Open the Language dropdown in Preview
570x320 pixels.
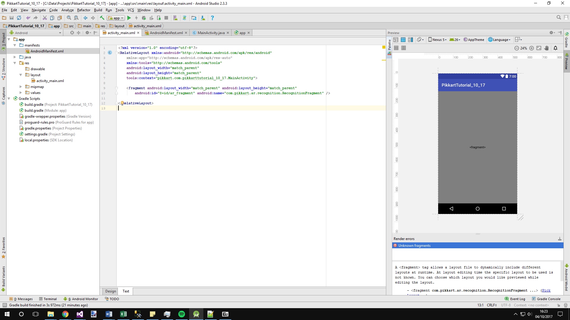pyautogui.click(x=499, y=40)
